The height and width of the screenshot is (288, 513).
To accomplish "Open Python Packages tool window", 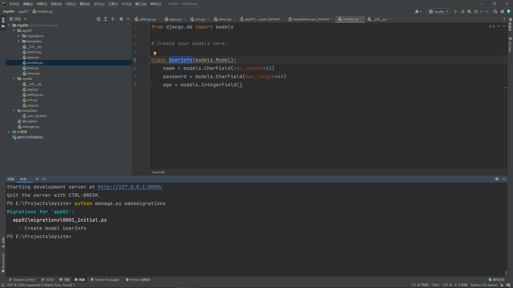I will pyautogui.click(x=105, y=280).
